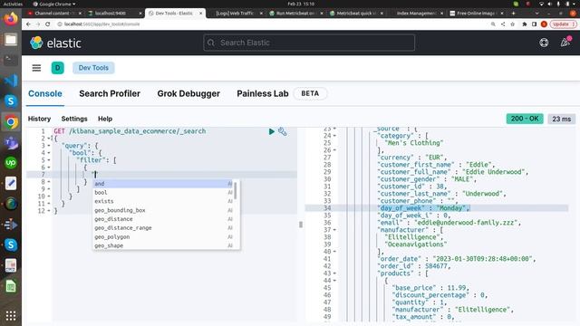Collapse category array at output line 24
The width and height of the screenshot is (580, 326).
(334, 136)
